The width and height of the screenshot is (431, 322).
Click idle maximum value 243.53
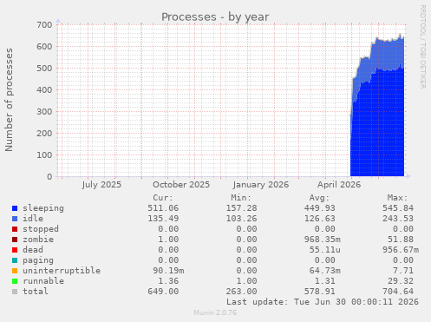398,219
